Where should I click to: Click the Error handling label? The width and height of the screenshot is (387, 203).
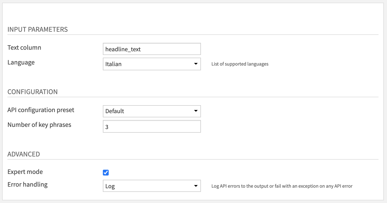pos(27,184)
